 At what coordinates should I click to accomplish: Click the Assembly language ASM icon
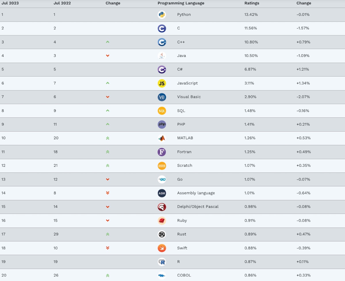162,193
